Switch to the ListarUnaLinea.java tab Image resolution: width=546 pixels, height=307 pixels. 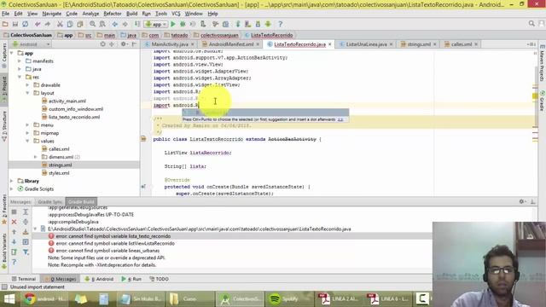(x=366, y=44)
